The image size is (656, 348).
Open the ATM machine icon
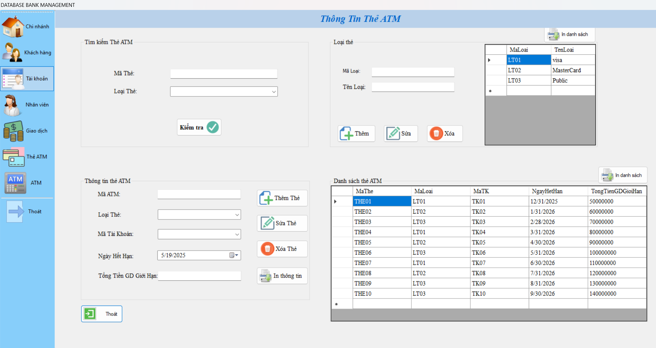point(15,183)
